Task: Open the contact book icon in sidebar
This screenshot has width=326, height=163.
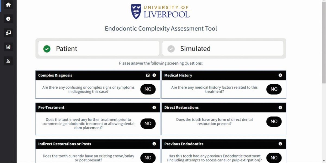Action: coord(8,47)
